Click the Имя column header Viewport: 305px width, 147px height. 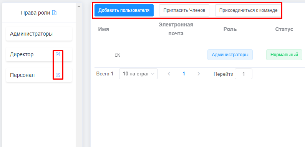(x=103, y=29)
